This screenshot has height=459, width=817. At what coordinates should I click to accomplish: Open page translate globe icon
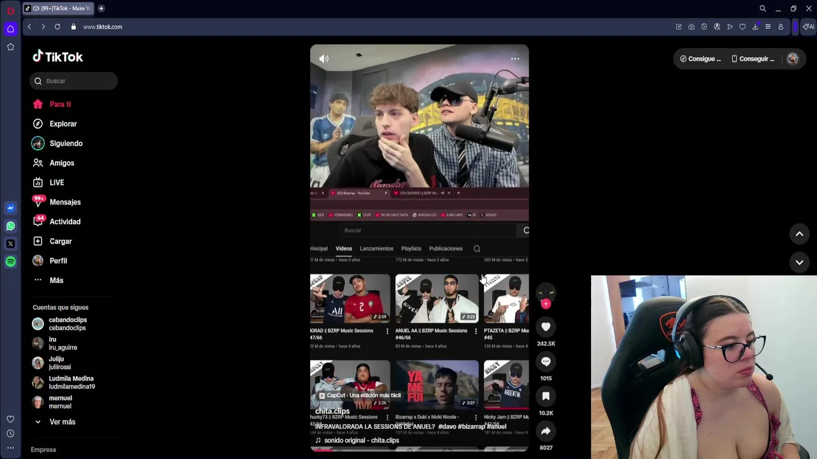(717, 27)
